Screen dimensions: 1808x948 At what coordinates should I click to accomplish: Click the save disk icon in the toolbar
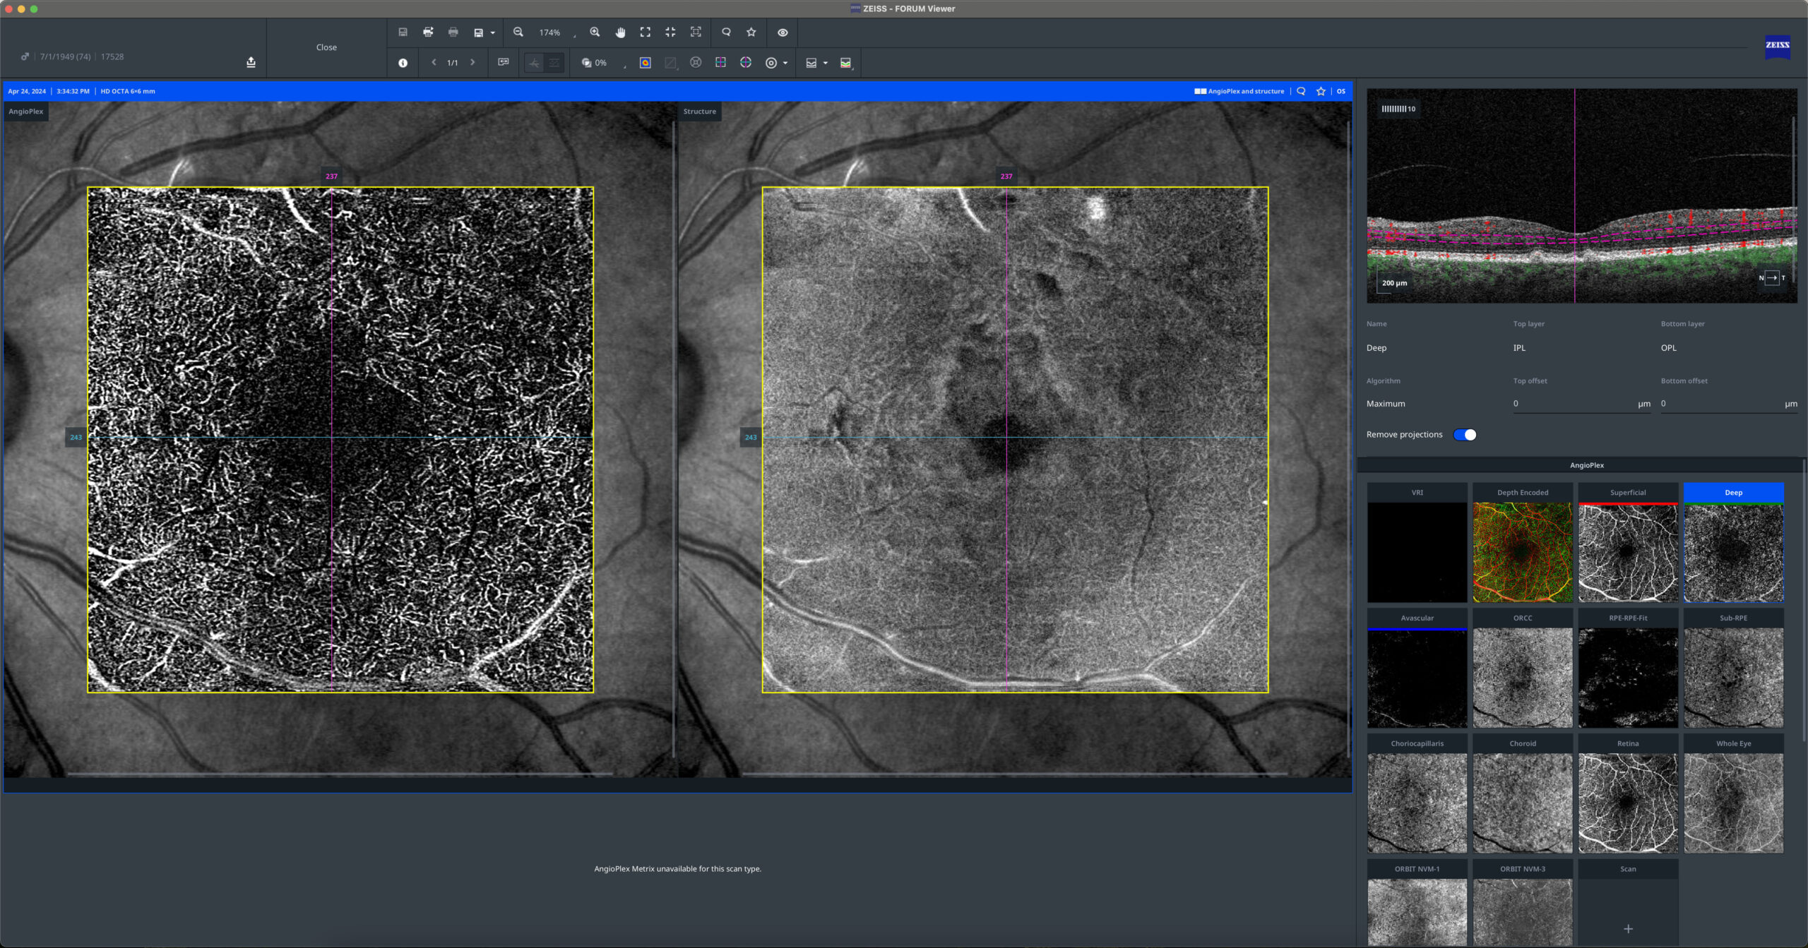coord(403,32)
